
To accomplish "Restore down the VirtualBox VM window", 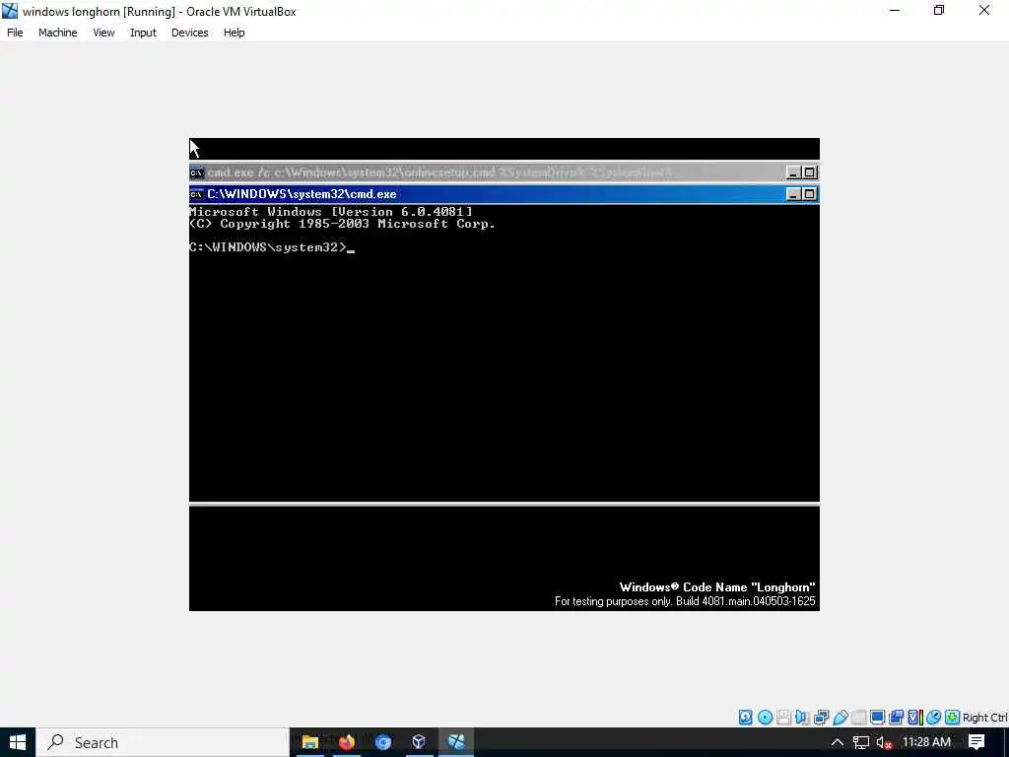I will click(939, 11).
